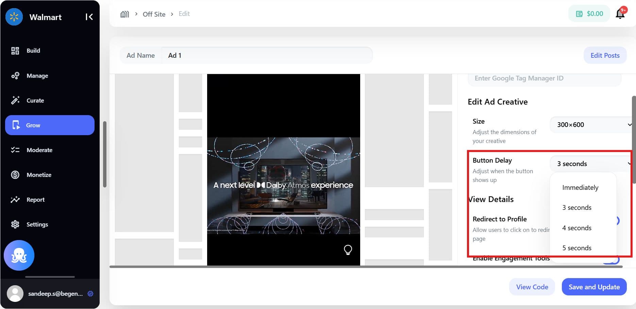Screen dimensions: 636x309
Task: Navigate to Off Site breadcrumb
Action: (154, 14)
